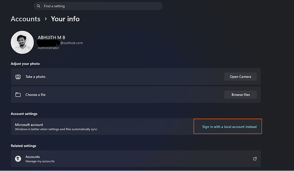Select the Choose a file row
The width and height of the screenshot is (294, 171).
(x=136, y=95)
